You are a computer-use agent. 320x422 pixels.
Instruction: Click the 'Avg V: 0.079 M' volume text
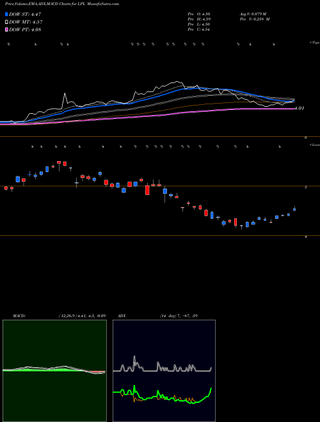253,14
